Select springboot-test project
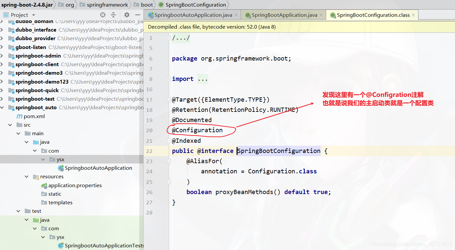Screen dimensions: 455x250 click(35, 99)
